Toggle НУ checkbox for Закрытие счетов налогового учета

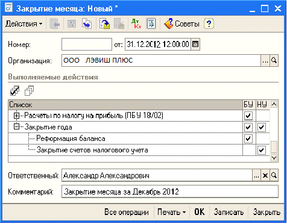click(x=261, y=150)
